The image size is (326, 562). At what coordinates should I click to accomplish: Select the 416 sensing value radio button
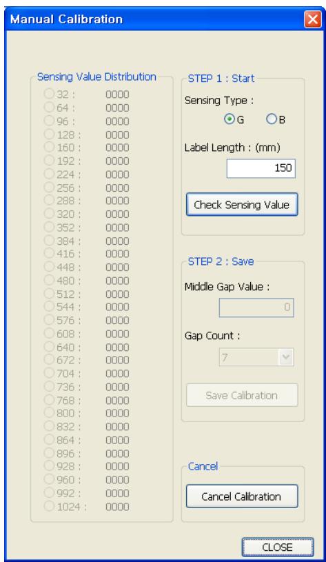click(x=49, y=253)
